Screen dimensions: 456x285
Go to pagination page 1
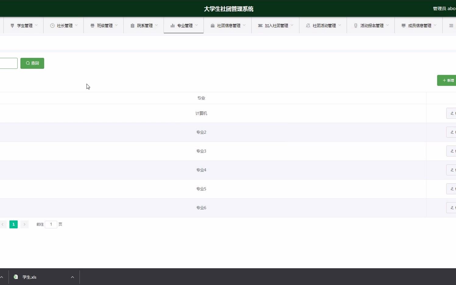(13, 224)
